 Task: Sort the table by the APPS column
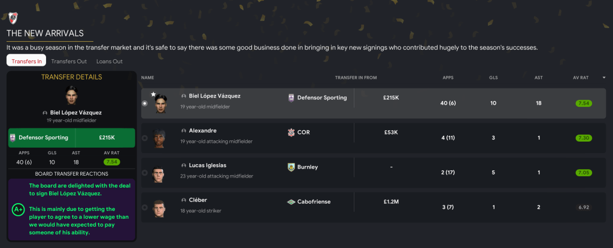[448, 77]
